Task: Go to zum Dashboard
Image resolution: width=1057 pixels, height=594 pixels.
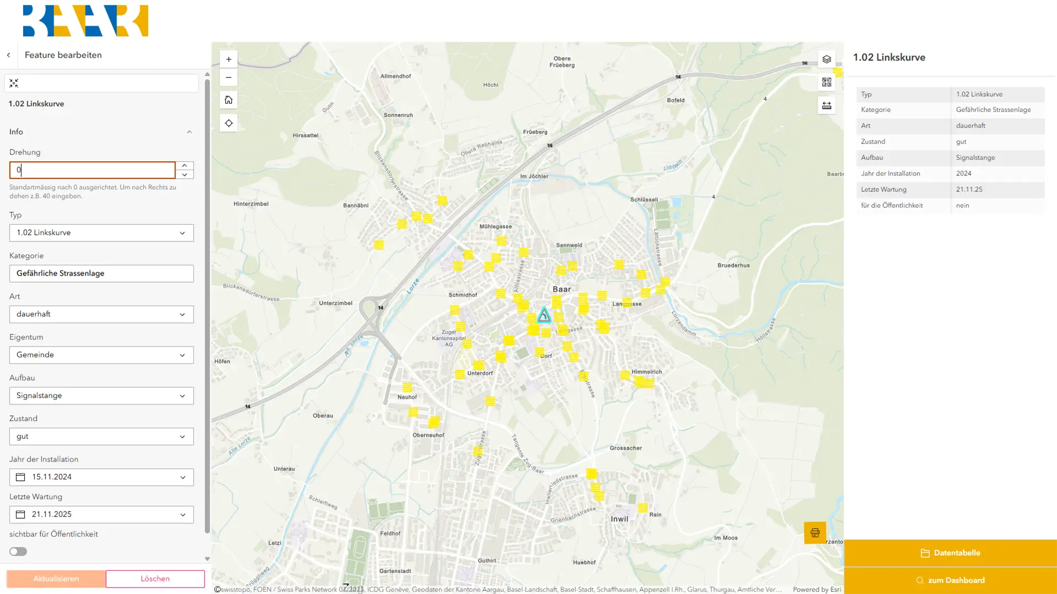Action: coord(950,580)
